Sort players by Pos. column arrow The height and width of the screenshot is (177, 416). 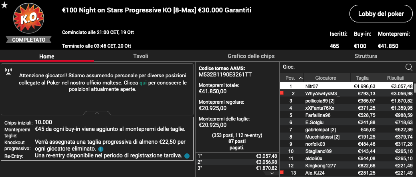(x=301, y=78)
